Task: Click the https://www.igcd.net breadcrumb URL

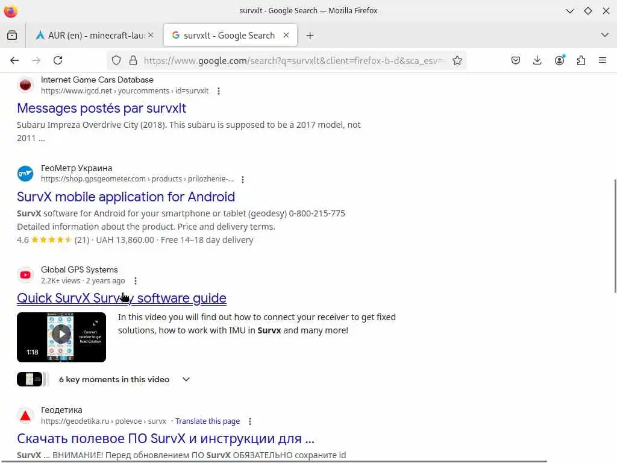Action: click(125, 91)
